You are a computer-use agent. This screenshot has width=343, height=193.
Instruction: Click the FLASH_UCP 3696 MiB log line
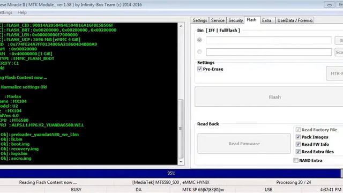[40, 40]
